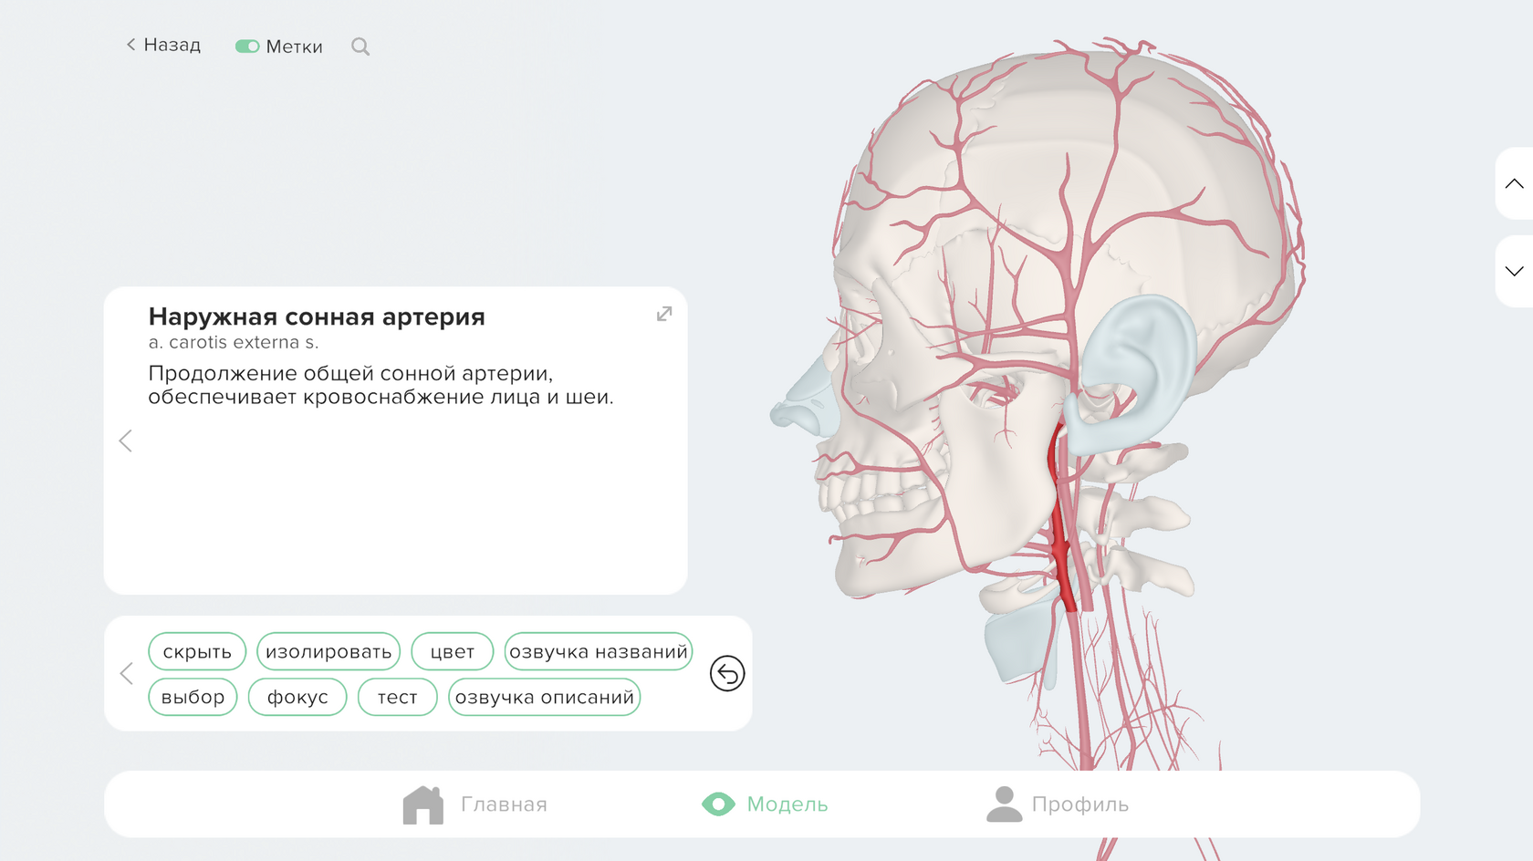Click the up chevron on the right edge
This screenshot has height=861, width=1533.
point(1514,185)
